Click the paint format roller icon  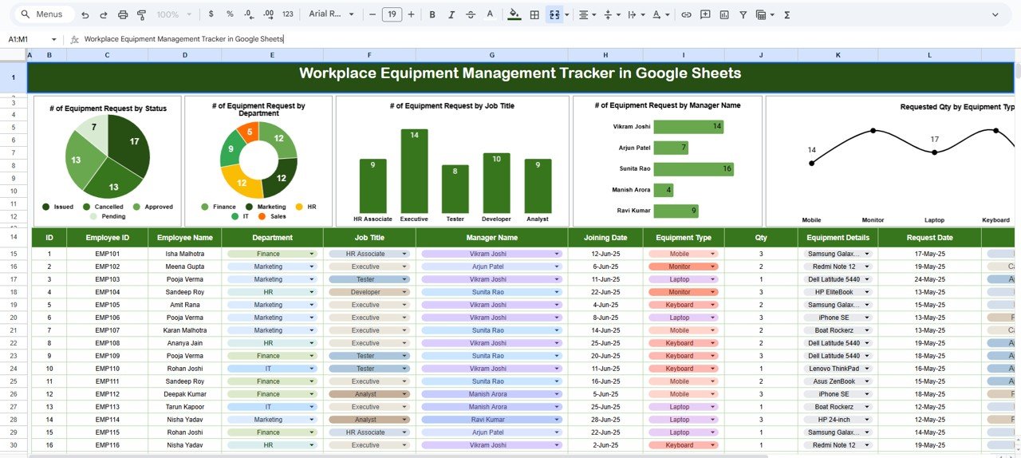pos(142,14)
